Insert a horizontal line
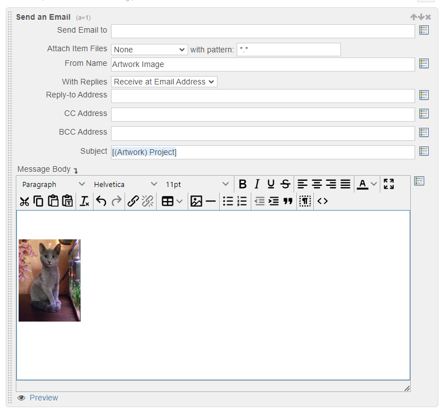 coord(210,202)
